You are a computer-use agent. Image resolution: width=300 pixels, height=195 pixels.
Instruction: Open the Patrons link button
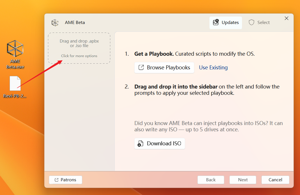pos(65,180)
